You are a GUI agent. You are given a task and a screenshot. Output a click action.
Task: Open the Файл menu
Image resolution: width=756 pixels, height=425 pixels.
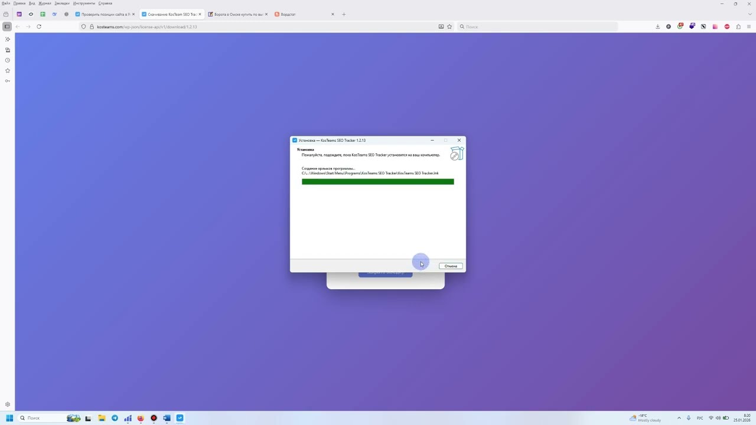point(6,4)
